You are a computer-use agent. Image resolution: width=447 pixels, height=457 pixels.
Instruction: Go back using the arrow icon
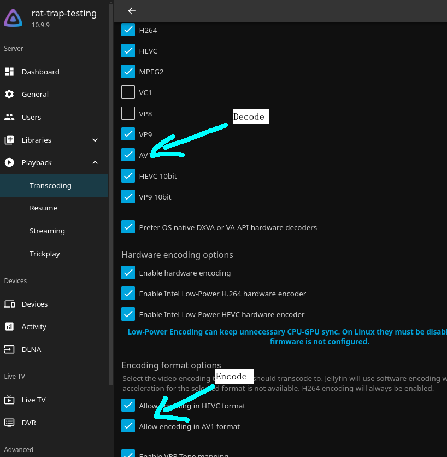tap(131, 11)
